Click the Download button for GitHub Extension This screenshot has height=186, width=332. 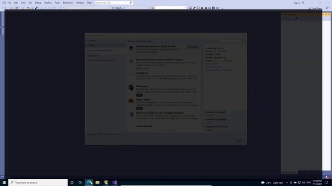coord(192,48)
